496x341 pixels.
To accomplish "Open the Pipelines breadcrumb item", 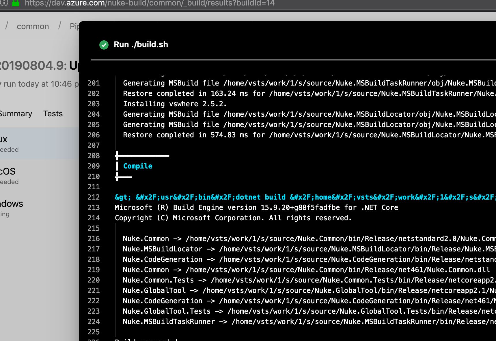I will coord(74,26).
